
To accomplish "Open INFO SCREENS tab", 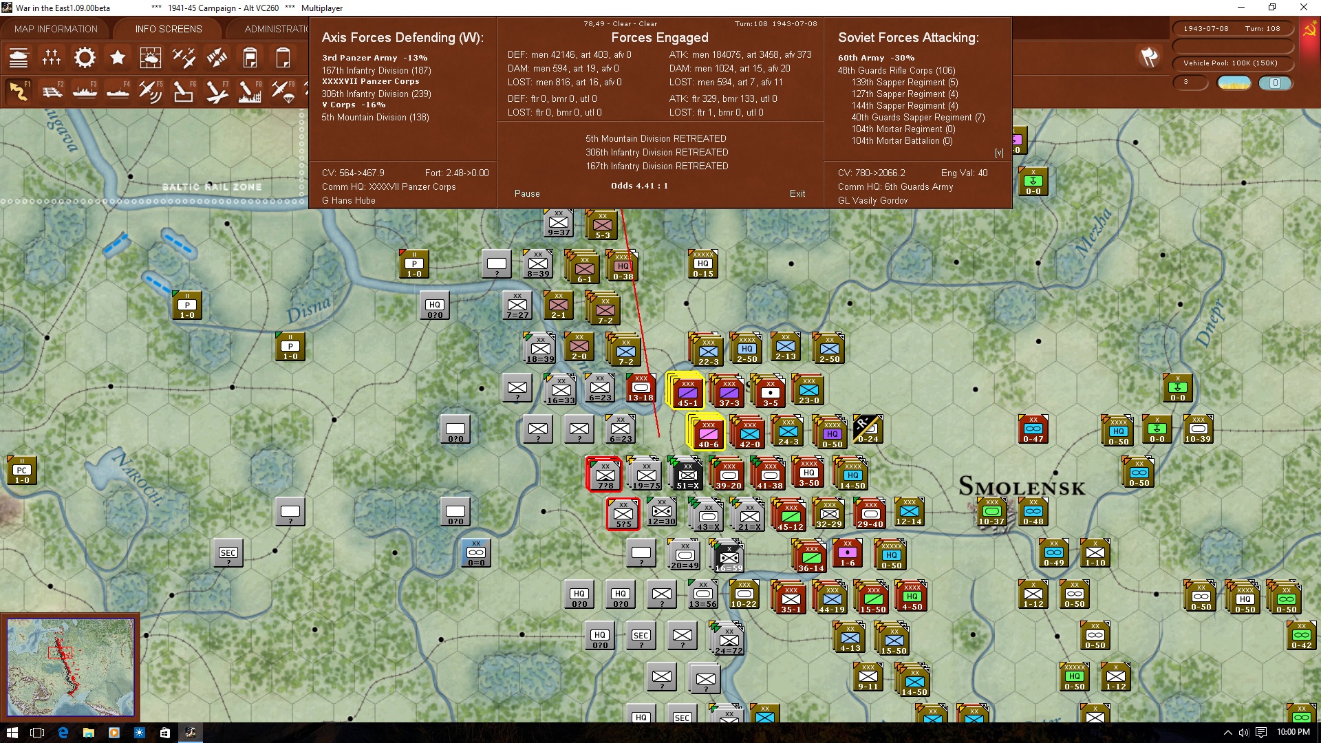I will coord(169,29).
